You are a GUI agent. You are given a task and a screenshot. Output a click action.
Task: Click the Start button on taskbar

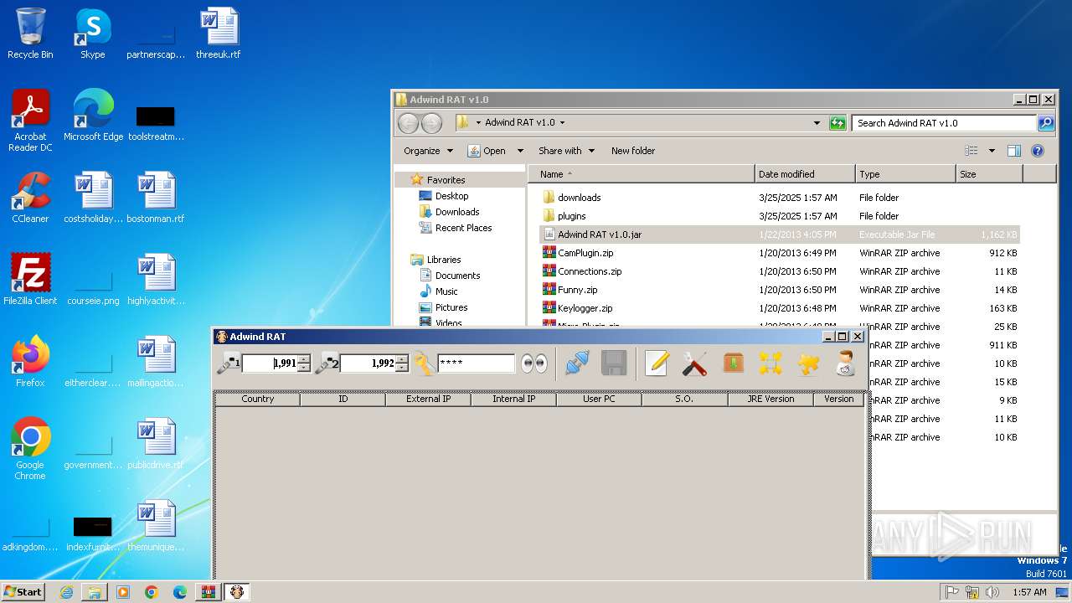click(23, 591)
